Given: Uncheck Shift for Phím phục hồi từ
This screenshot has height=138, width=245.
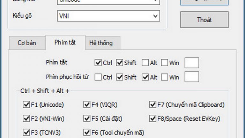Looking at the screenshot, I should [x=120, y=77].
